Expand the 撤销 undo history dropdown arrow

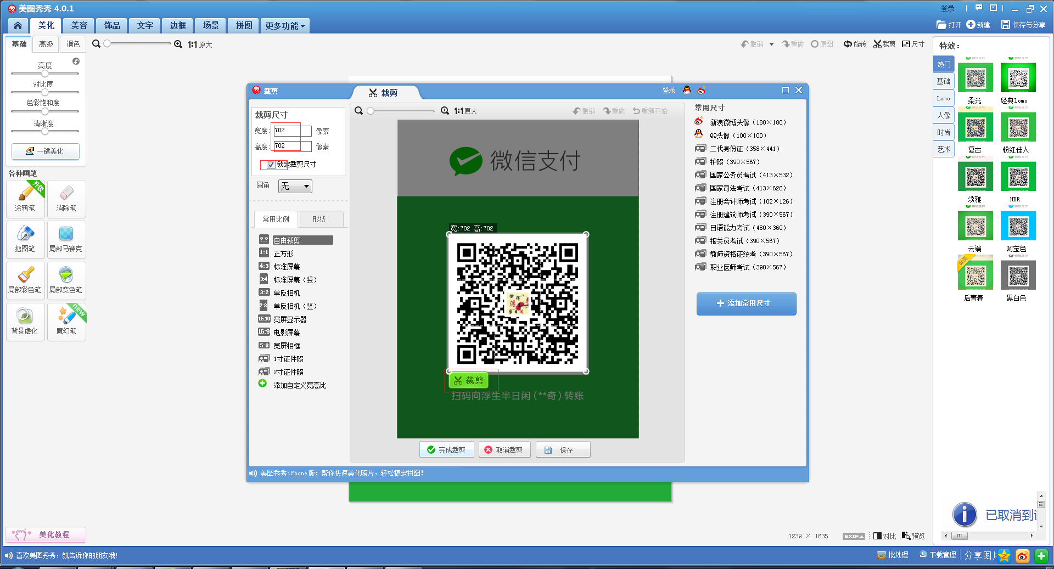point(771,44)
